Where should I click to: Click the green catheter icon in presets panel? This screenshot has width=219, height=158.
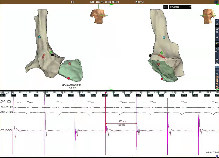coord(217,74)
